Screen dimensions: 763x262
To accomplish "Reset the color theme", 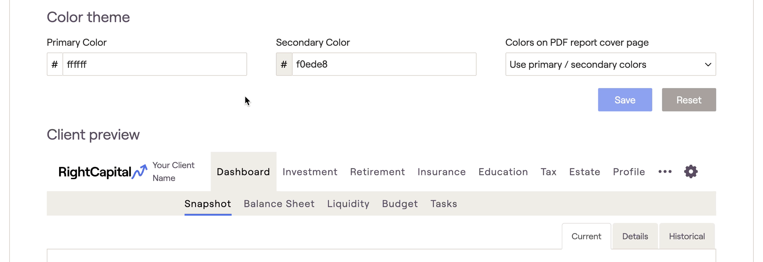I will (x=689, y=100).
